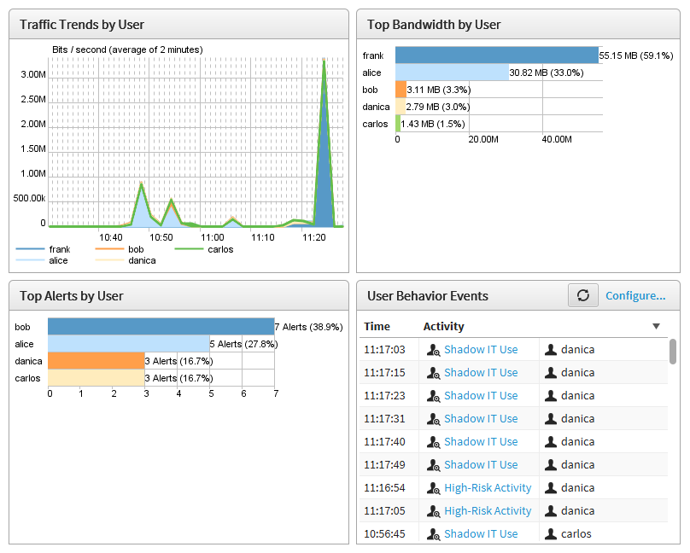Click the Shadow IT Use icon at 11:17:31
The image size is (690, 553).
click(431, 418)
